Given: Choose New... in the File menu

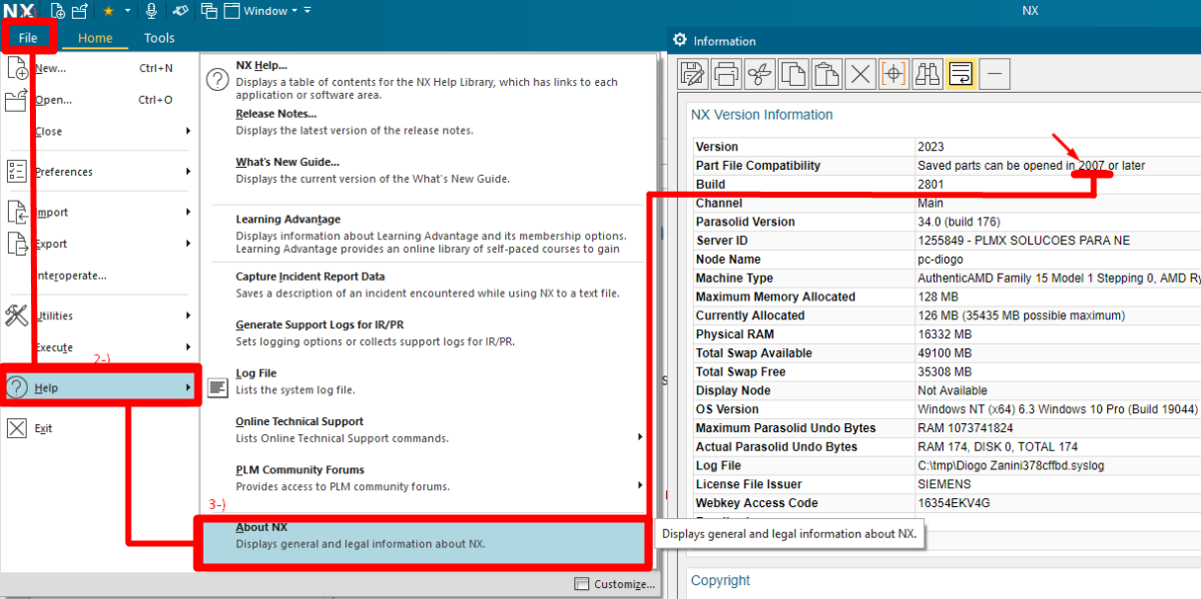Looking at the screenshot, I should [99, 69].
